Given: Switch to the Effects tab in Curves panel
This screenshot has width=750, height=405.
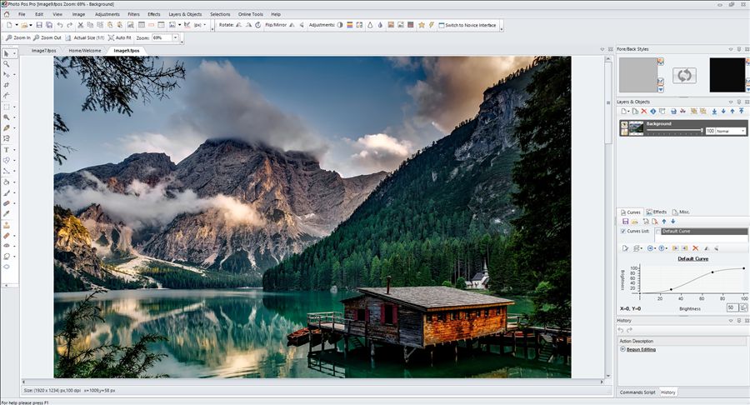Looking at the screenshot, I should pos(657,212).
